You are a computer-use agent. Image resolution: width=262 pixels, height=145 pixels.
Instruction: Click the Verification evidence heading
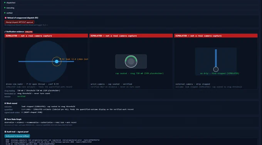click(x=15, y=32)
